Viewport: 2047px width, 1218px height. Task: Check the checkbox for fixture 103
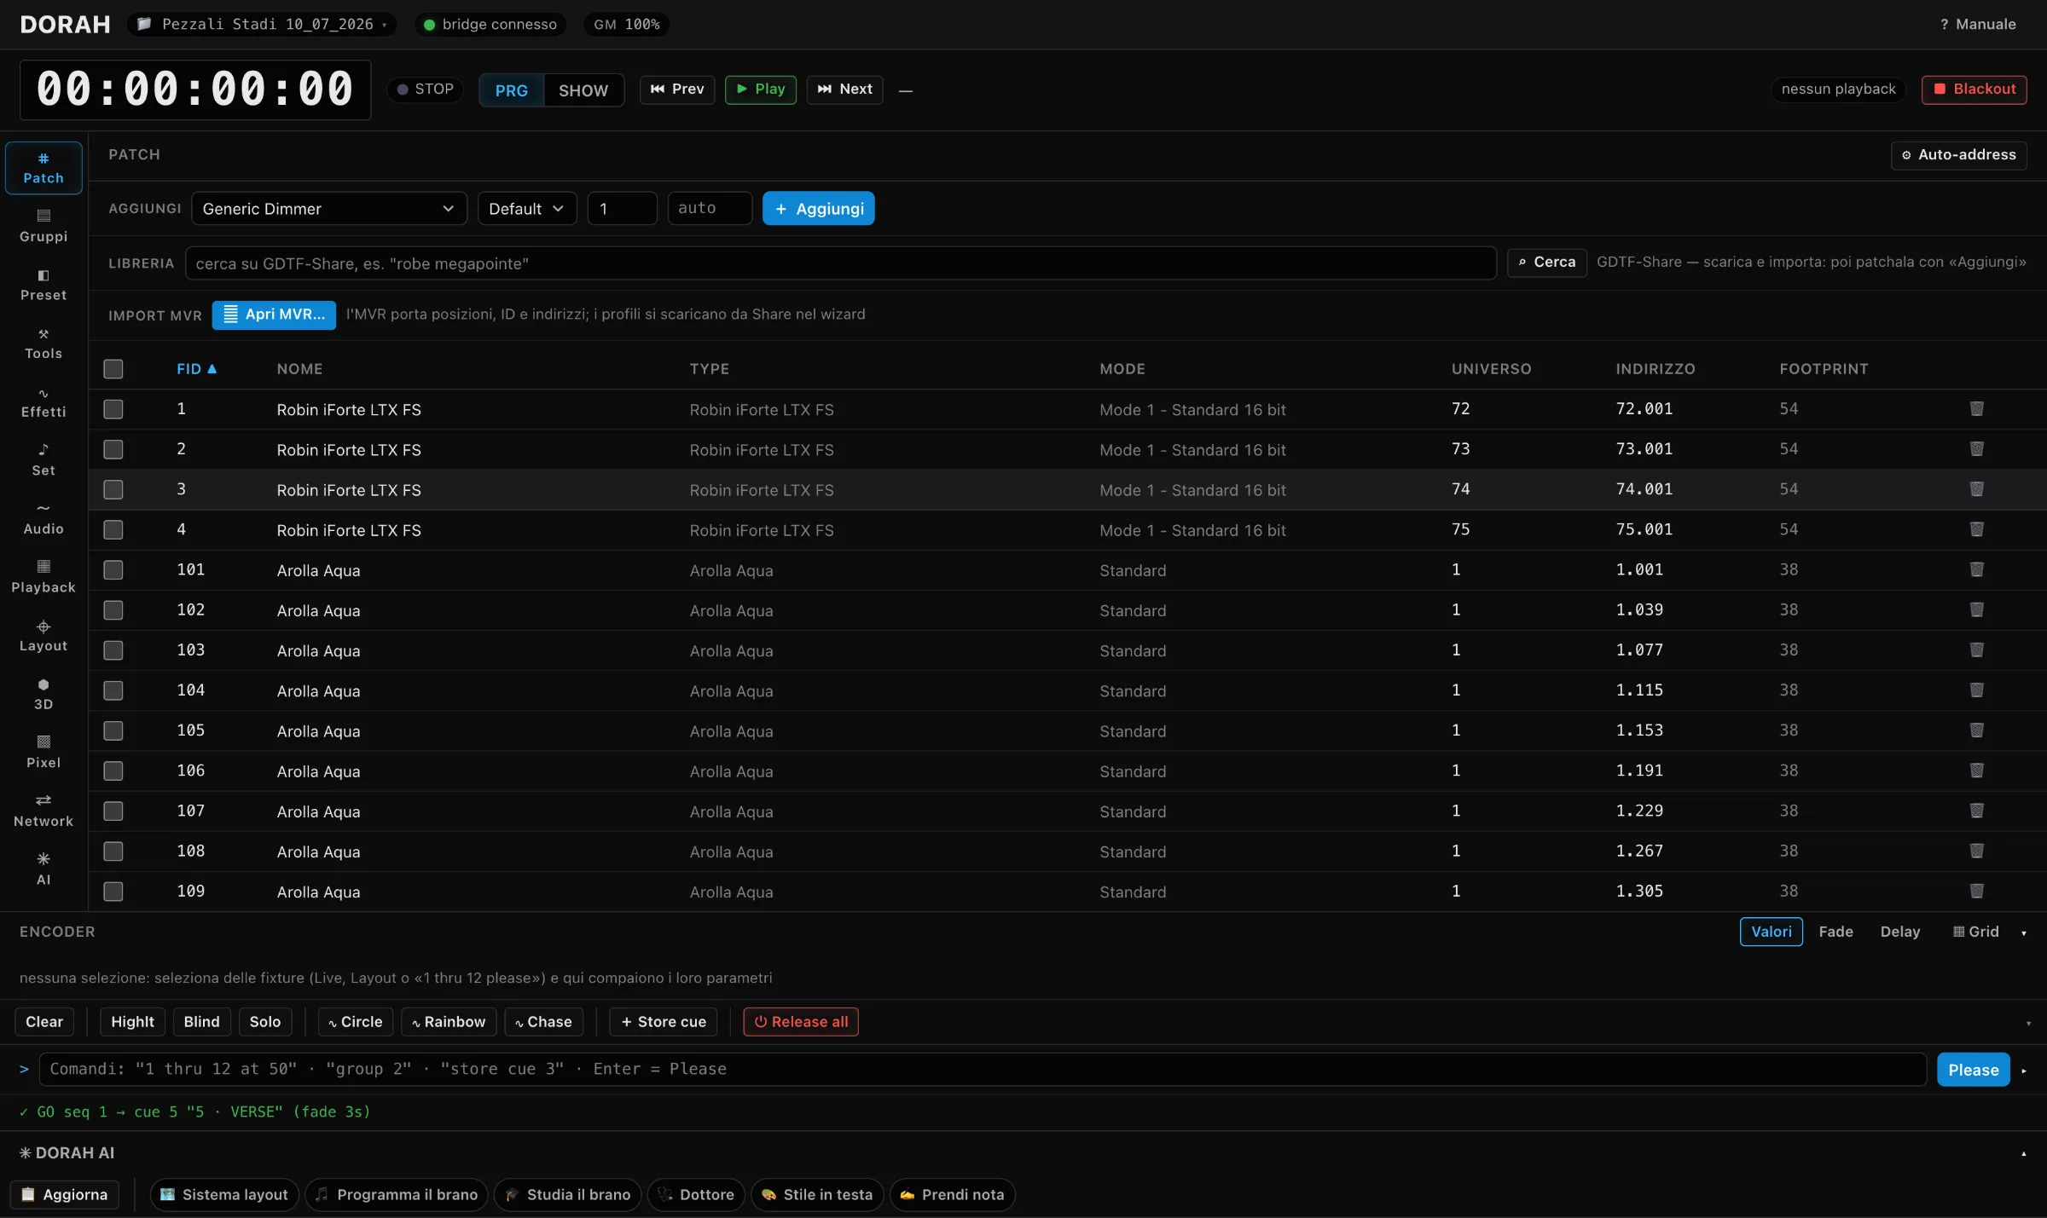pos(113,650)
